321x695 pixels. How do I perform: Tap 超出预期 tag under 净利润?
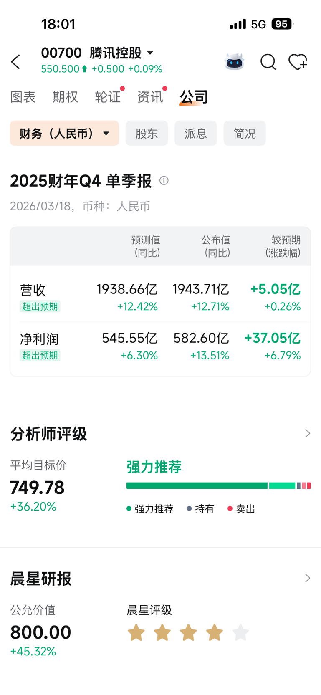point(40,355)
